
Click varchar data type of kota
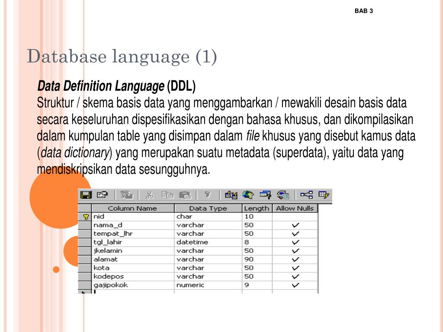point(208,268)
